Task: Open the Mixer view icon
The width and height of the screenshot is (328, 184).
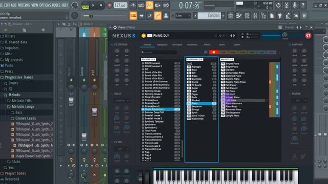Action: click(x=255, y=16)
